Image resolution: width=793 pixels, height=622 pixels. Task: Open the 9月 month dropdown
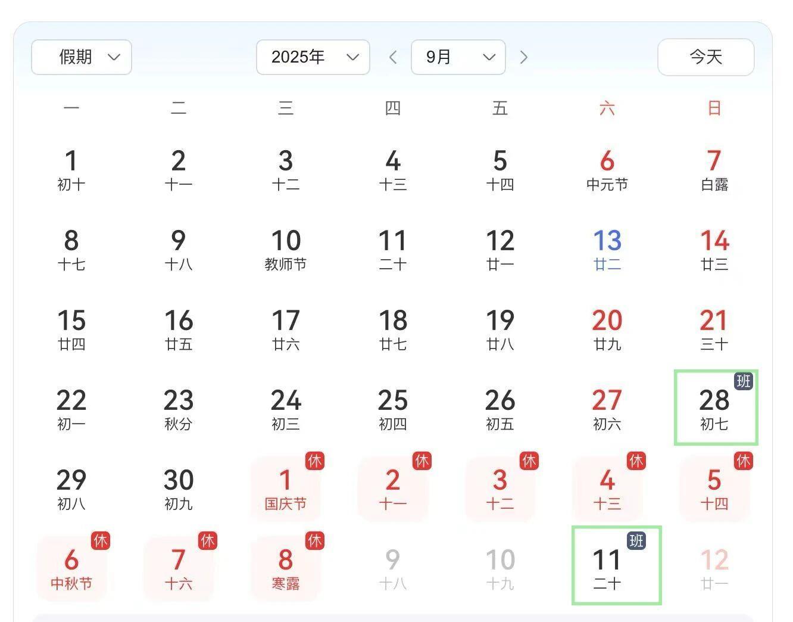(x=458, y=57)
